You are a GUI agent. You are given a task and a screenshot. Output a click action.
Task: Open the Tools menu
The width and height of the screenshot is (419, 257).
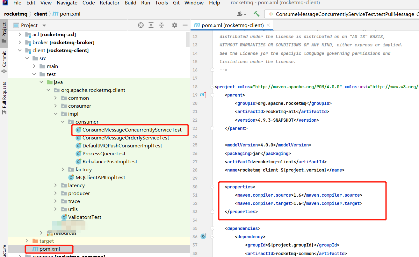tap(162, 3)
